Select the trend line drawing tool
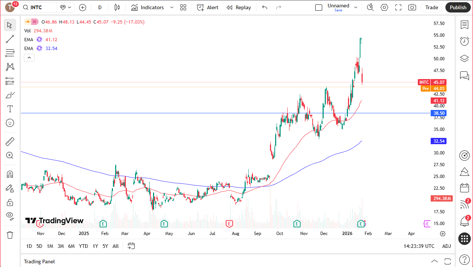Screen dimensions: 473x267 pos(10,39)
